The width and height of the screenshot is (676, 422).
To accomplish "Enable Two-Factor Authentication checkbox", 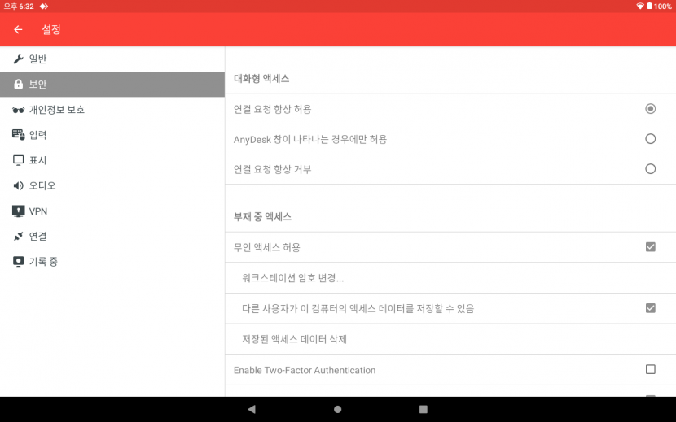I will (650, 369).
